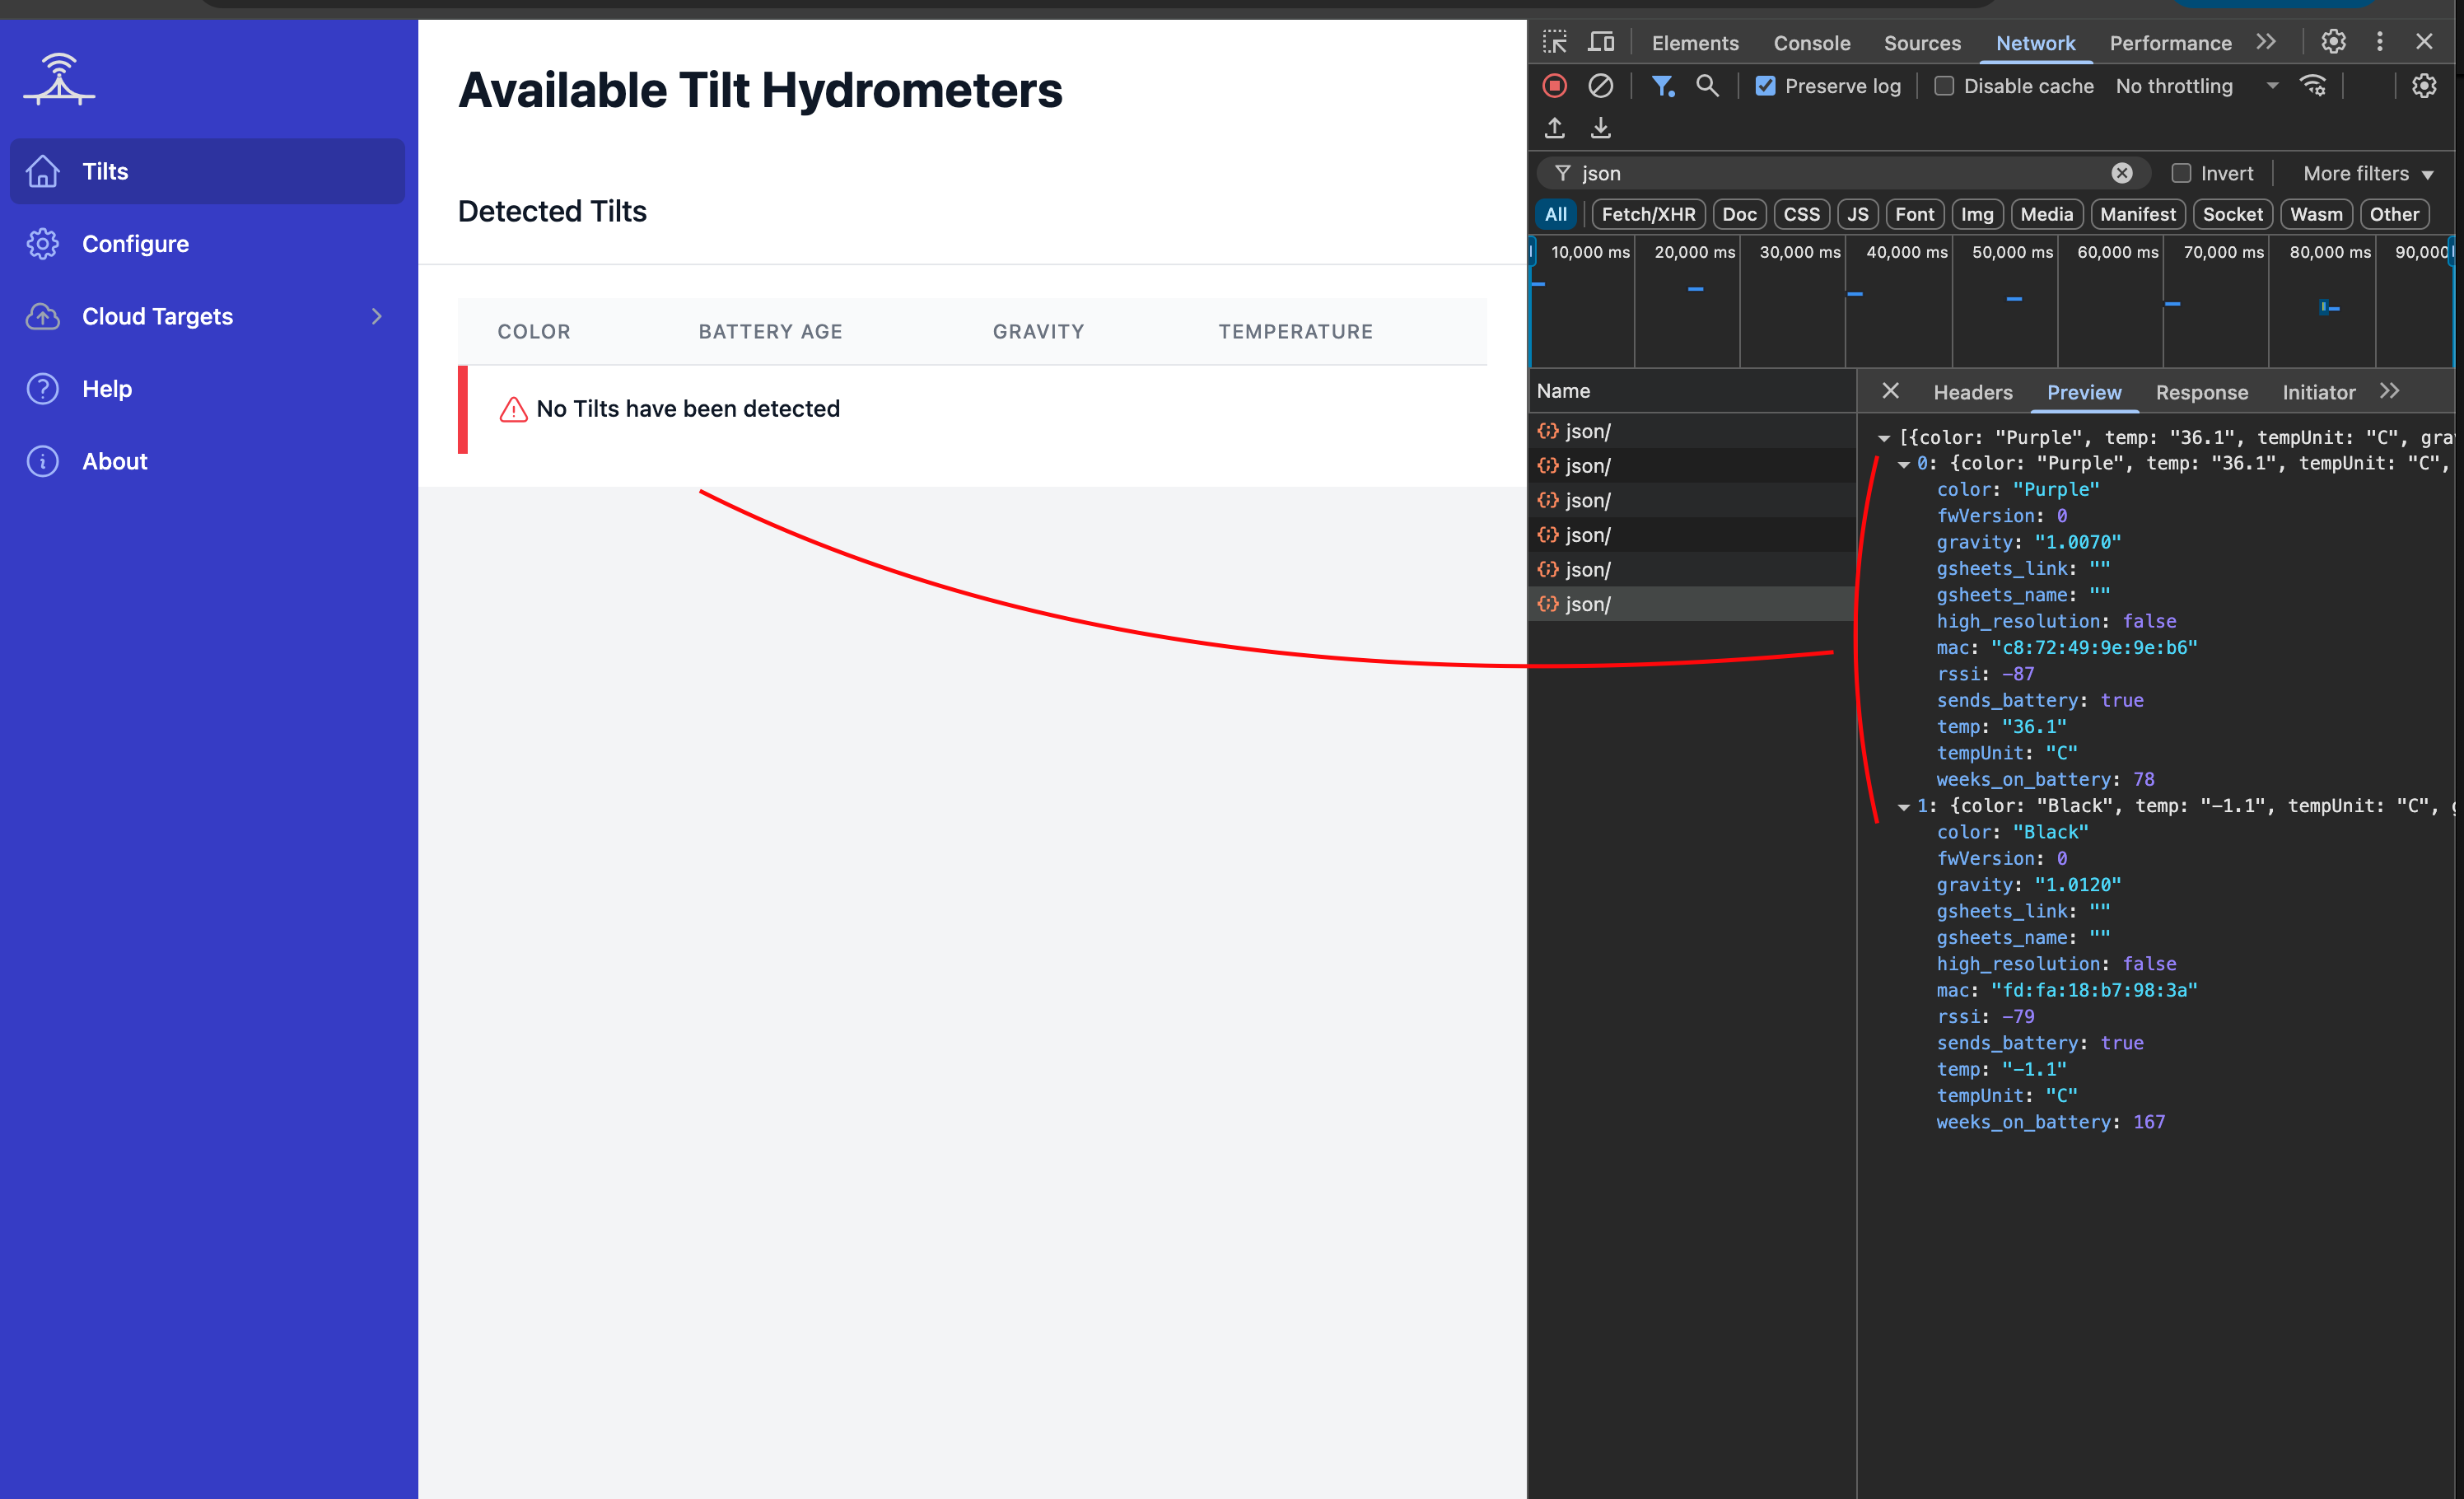Filter requests by JS type
2464x1499 pixels.
click(x=1857, y=214)
